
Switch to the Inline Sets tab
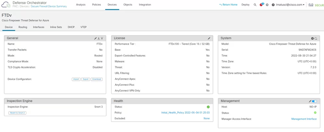[56, 27]
